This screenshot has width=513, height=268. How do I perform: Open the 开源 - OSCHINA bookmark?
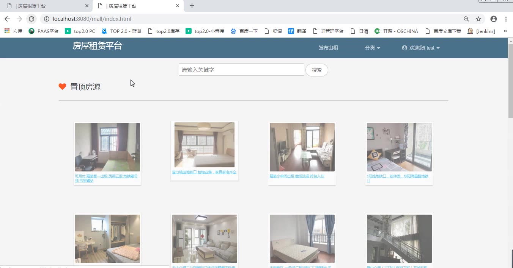pos(396,31)
